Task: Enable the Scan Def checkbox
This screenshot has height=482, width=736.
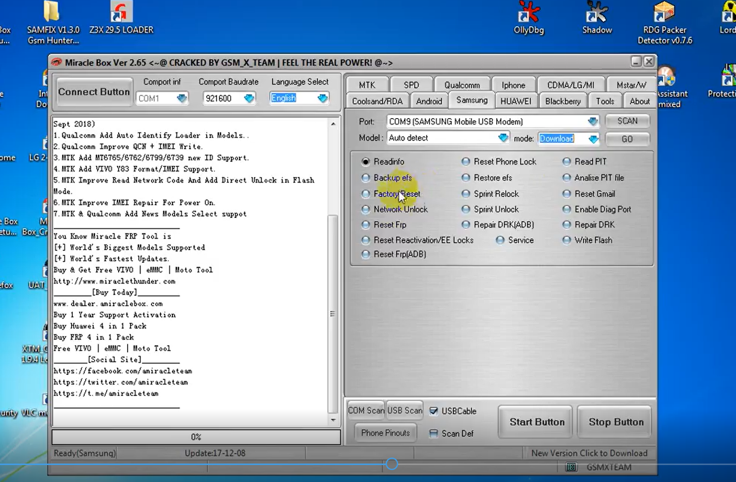Action: (x=434, y=433)
